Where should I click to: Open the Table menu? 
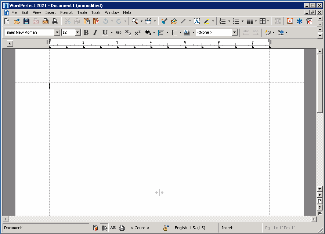82,12
